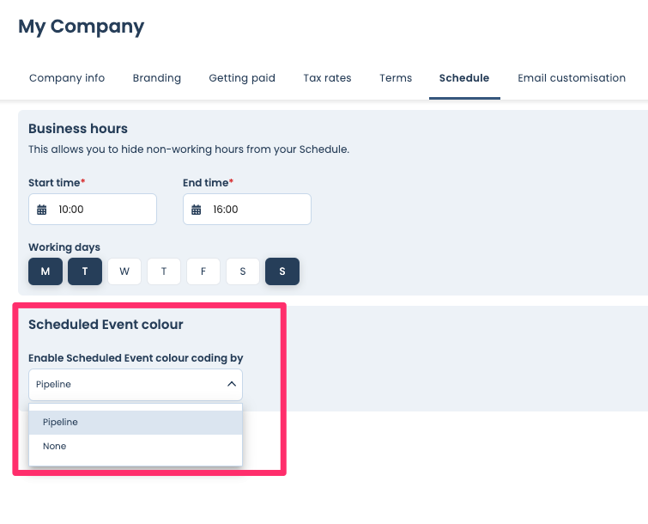Switch to the Branding tab

click(x=157, y=78)
